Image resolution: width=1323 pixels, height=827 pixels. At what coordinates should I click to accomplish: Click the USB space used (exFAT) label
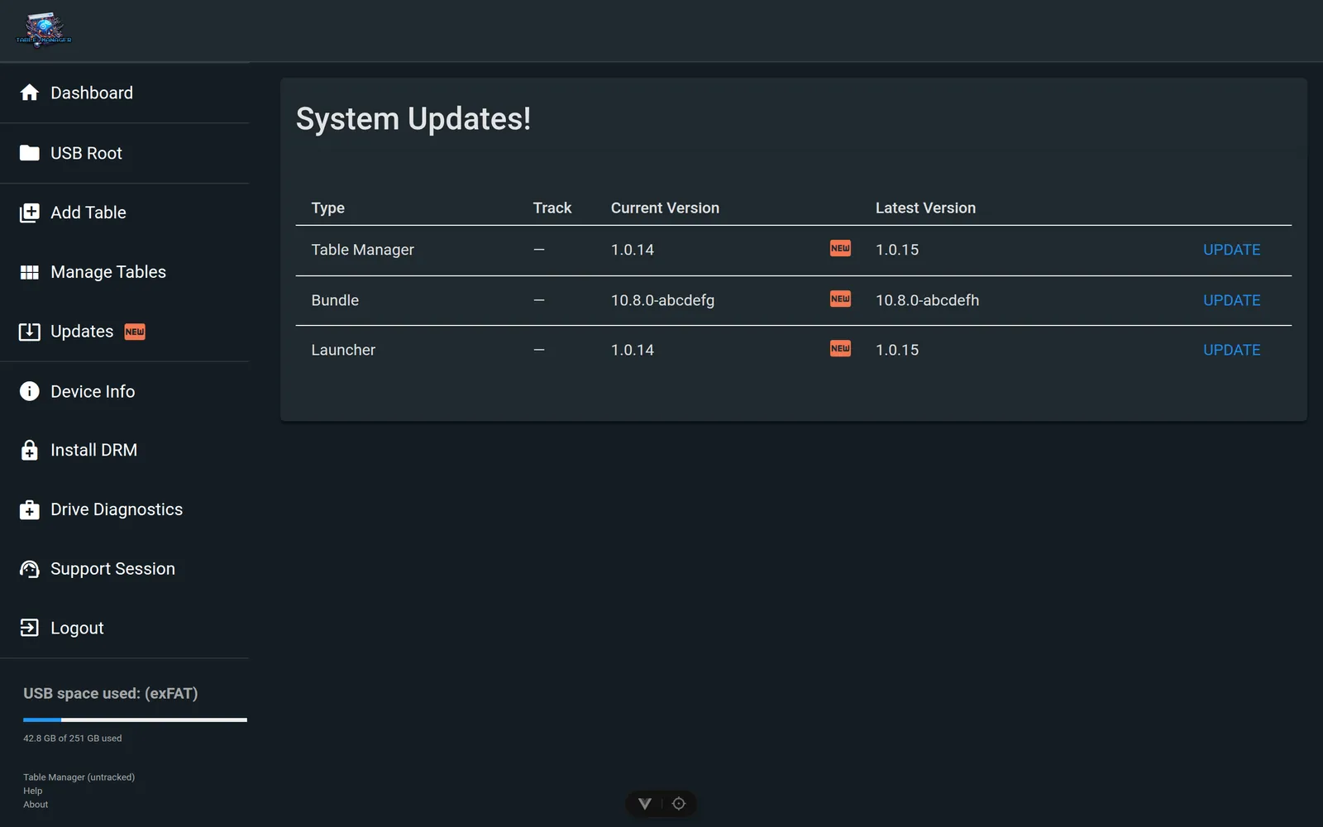pos(111,693)
